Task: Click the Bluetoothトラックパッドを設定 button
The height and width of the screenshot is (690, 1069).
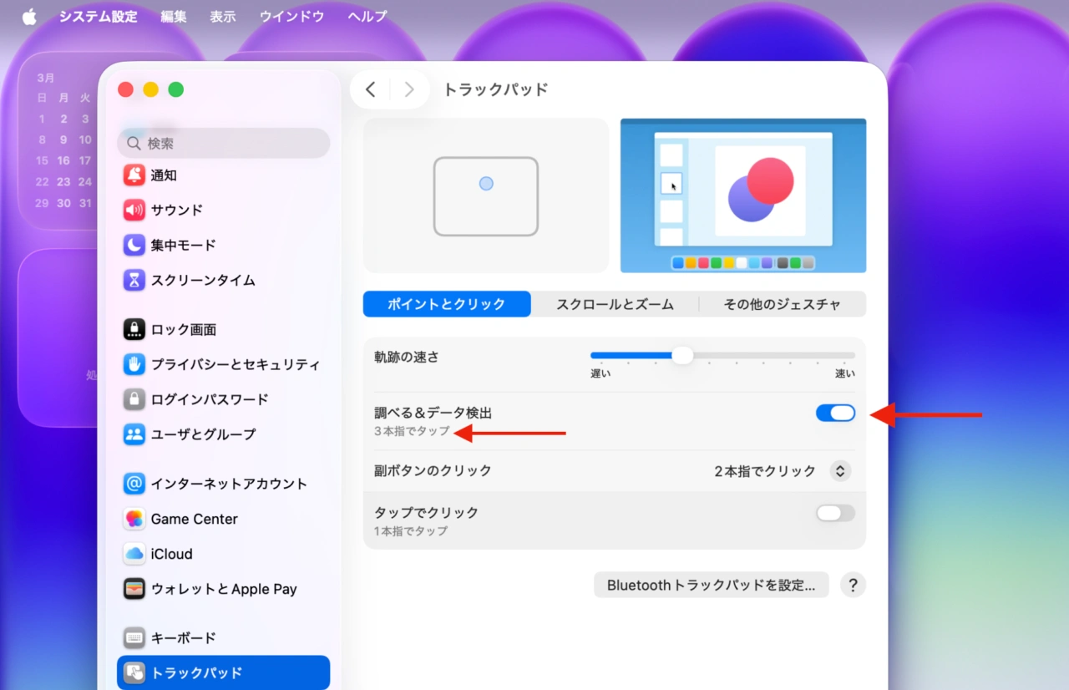Action: (x=711, y=585)
